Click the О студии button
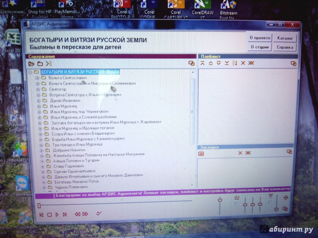Screen dimensions: 318x238 pos(260,47)
